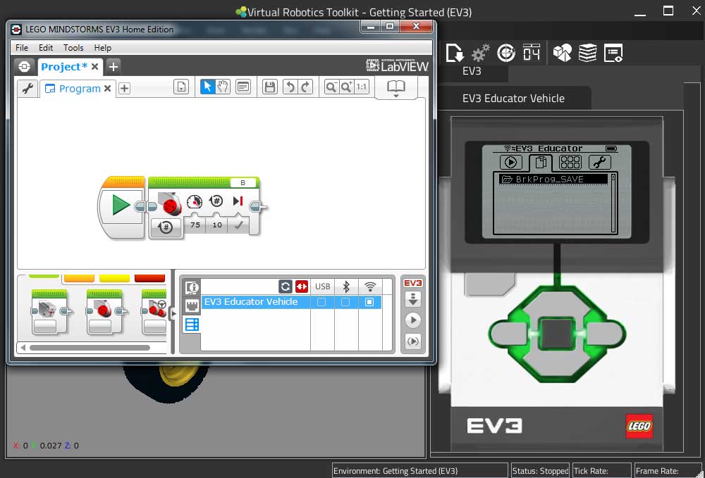Close the Program tab
The width and height of the screenshot is (705, 478).
coord(107,89)
